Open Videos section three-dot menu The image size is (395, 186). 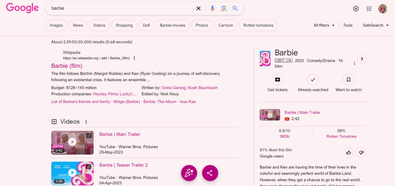tap(86, 122)
